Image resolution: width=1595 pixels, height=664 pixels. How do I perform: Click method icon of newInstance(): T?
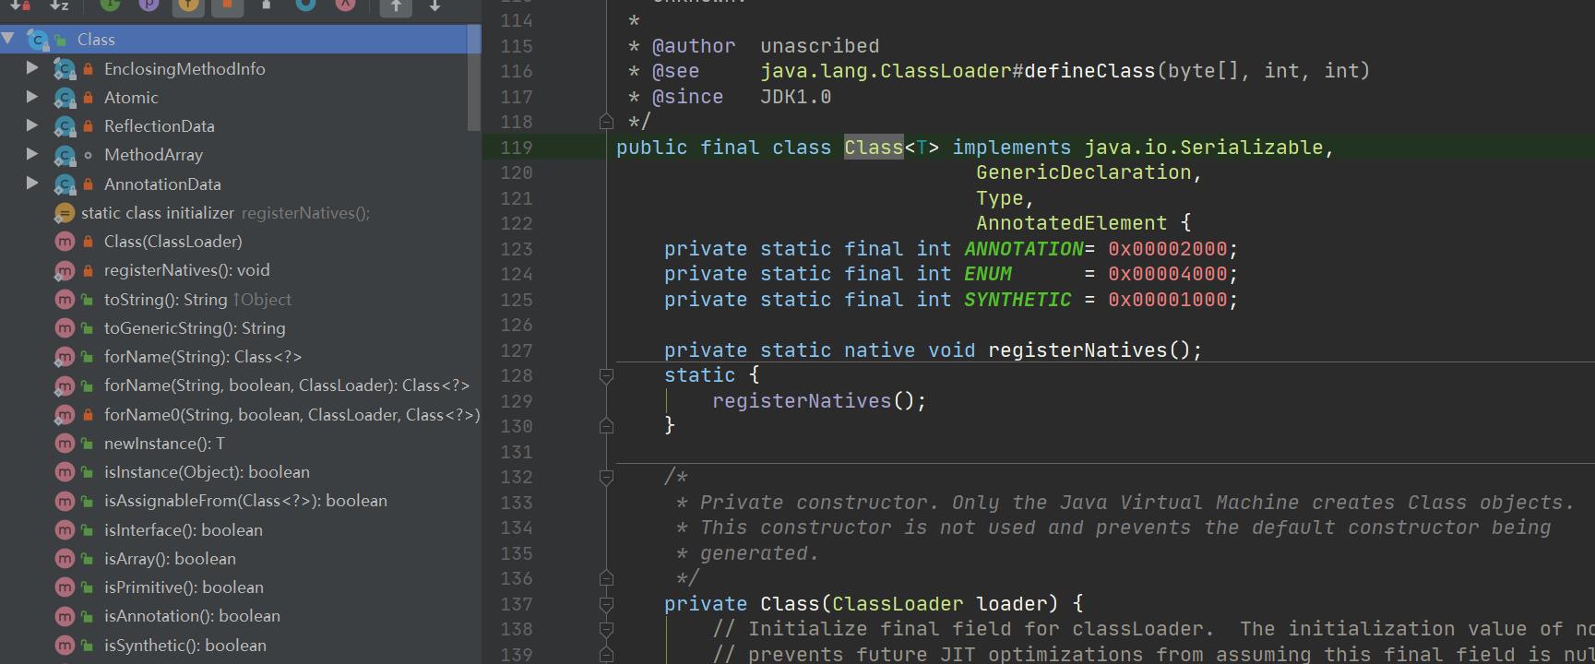tap(65, 444)
